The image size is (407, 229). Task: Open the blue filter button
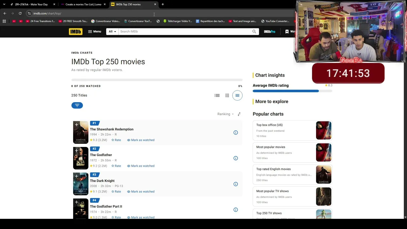77,105
